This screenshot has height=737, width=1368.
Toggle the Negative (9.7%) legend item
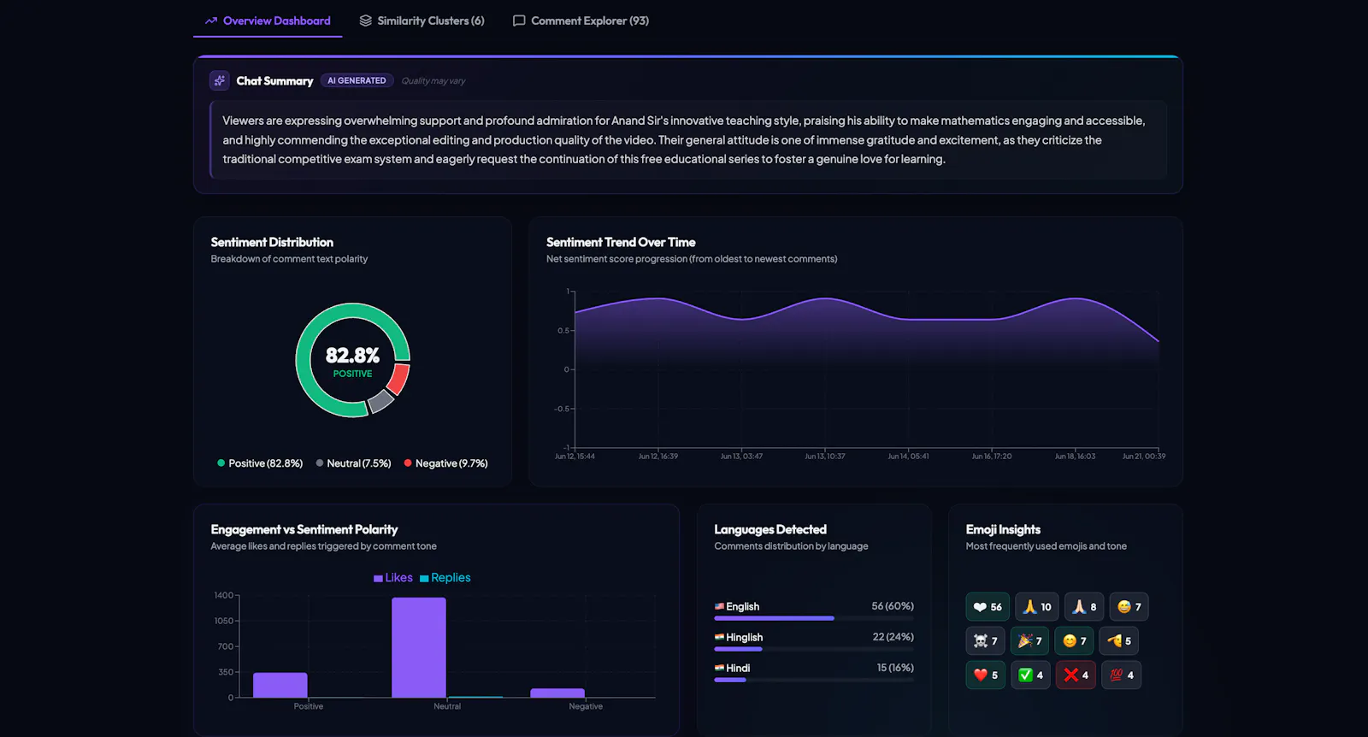[445, 463]
